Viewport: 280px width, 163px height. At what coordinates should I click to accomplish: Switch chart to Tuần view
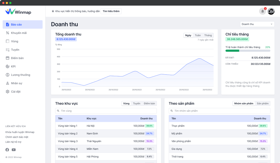[x=198, y=35]
